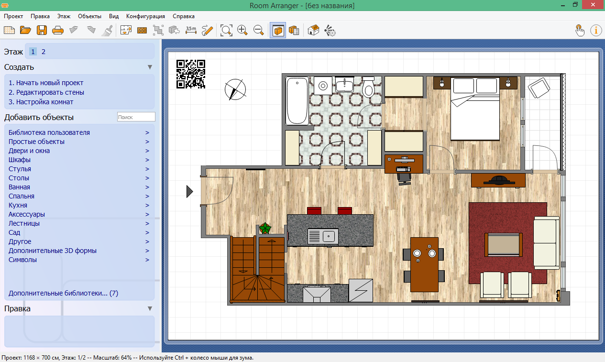Toggle touch mode hand icon
605x362 pixels.
coord(580,31)
